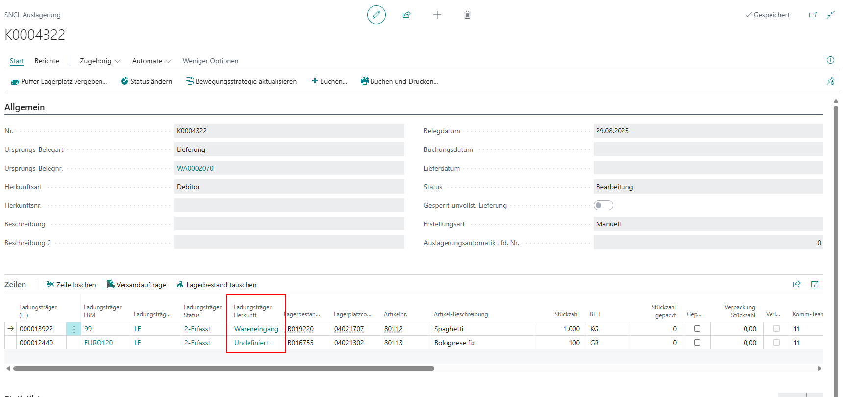Click the pin action bar icon

[830, 81]
